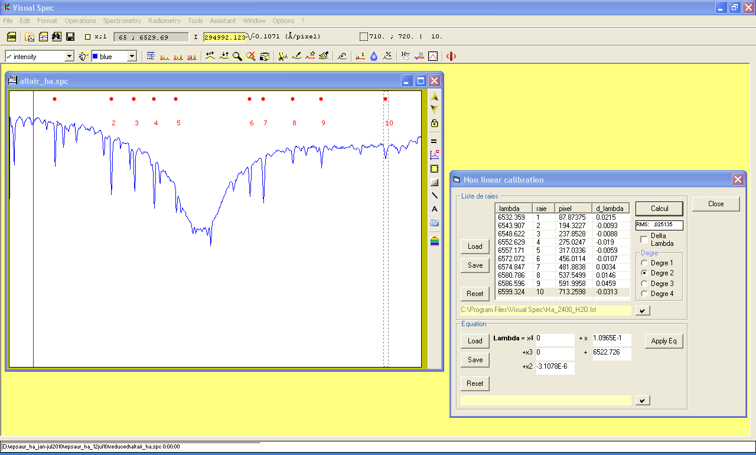Select the text annotation 'A' tool

coord(435,209)
